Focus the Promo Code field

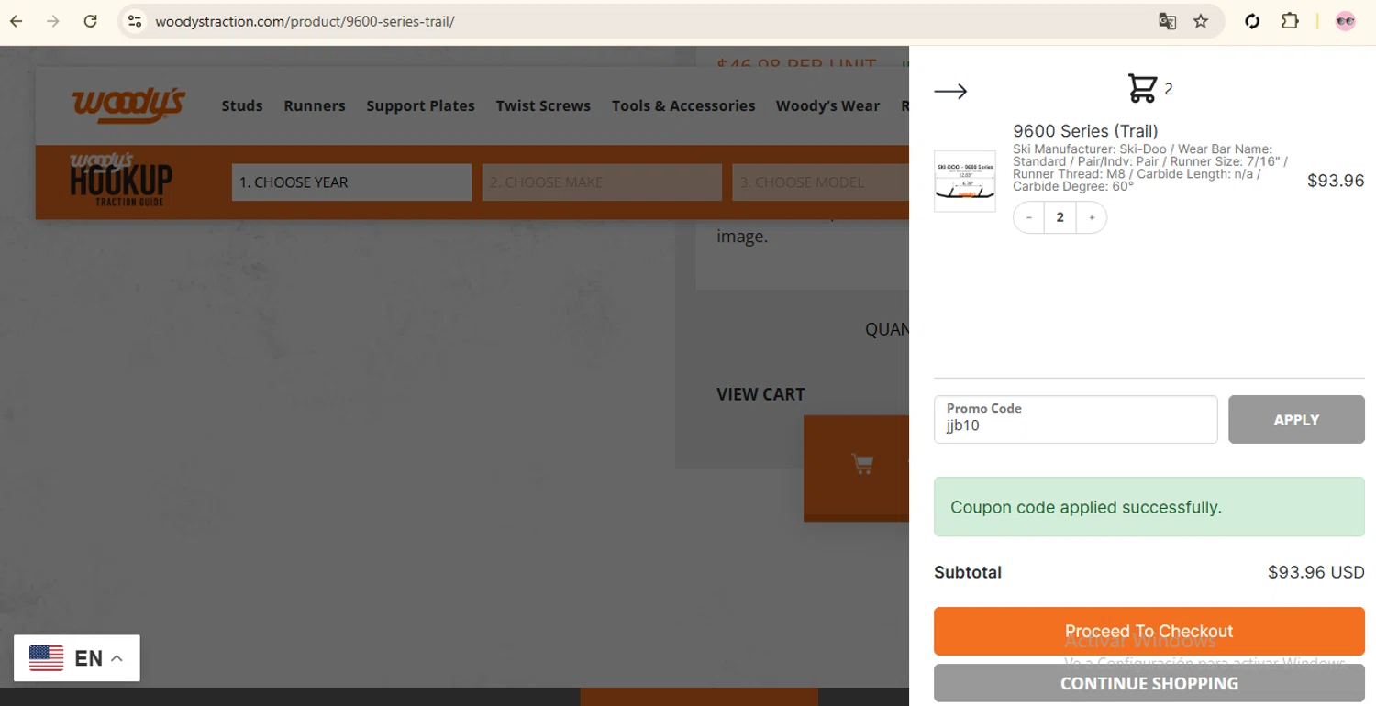[x=1075, y=419]
